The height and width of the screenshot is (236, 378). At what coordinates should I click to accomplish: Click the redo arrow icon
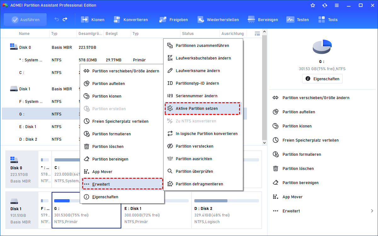(x=65, y=20)
